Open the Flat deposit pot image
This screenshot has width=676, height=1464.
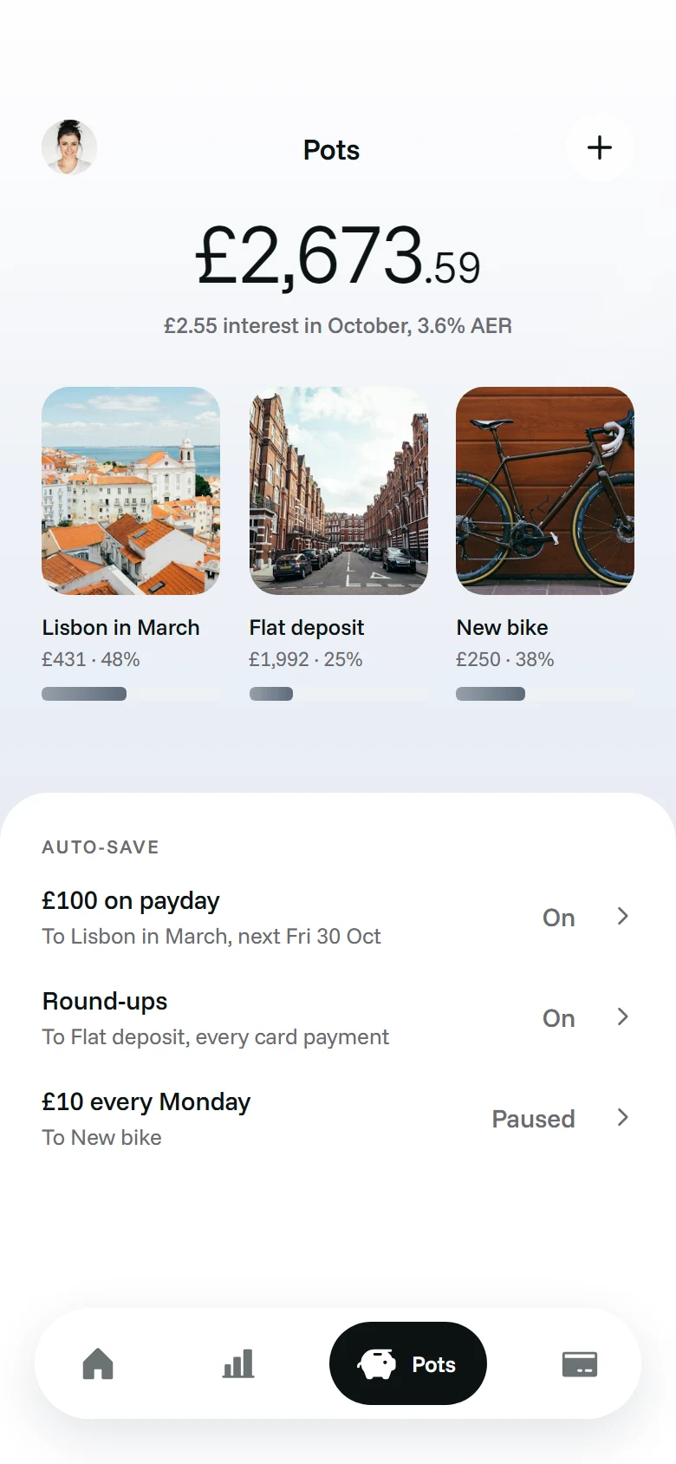point(339,491)
